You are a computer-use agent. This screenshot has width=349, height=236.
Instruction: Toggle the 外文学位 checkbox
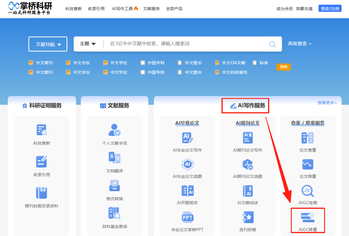click(x=105, y=63)
